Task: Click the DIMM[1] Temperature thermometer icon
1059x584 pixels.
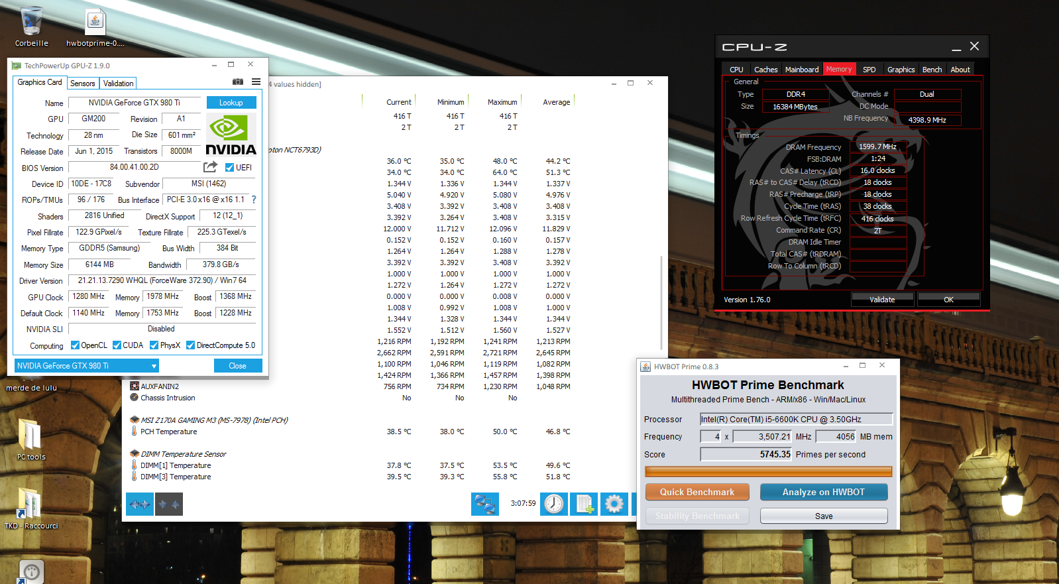Action: (x=134, y=465)
